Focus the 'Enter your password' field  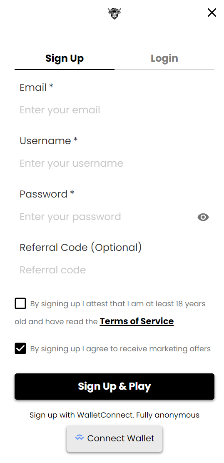coord(106,217)
